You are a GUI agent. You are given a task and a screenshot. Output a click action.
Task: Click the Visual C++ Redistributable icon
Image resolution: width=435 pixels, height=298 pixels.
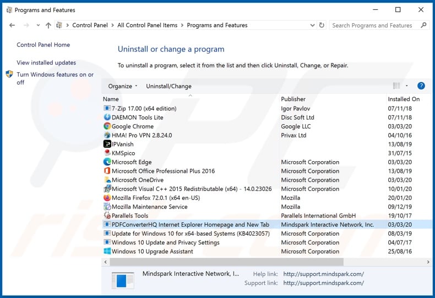(107, 189)
